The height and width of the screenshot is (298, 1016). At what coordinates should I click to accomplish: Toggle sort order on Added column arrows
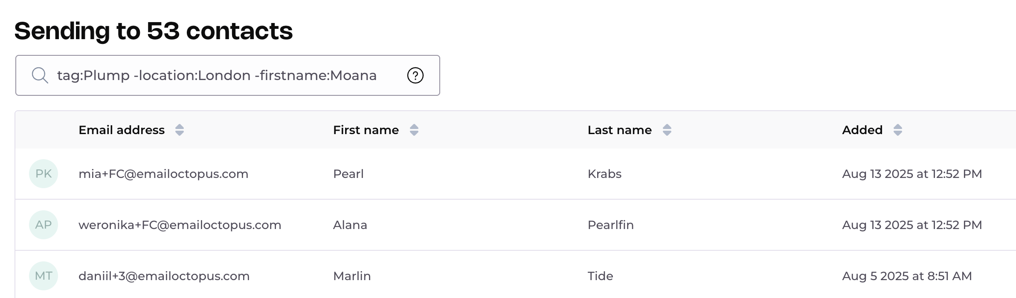coord(897,130)
